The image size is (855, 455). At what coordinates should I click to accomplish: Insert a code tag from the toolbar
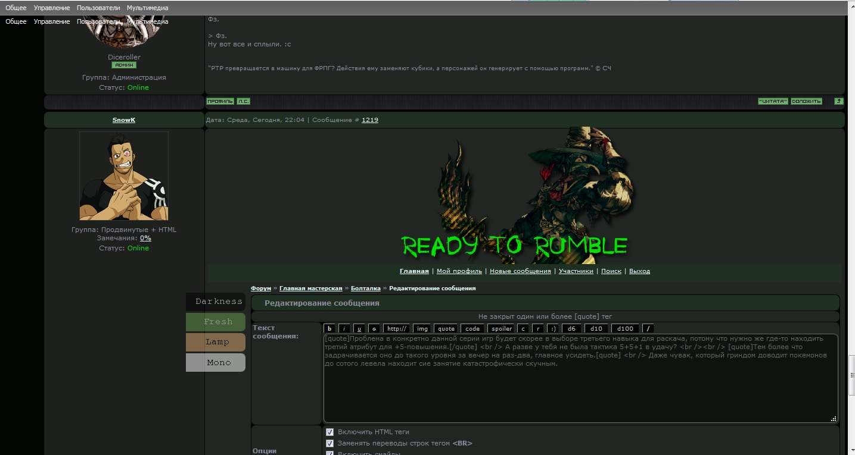click(x=472, y=328)
